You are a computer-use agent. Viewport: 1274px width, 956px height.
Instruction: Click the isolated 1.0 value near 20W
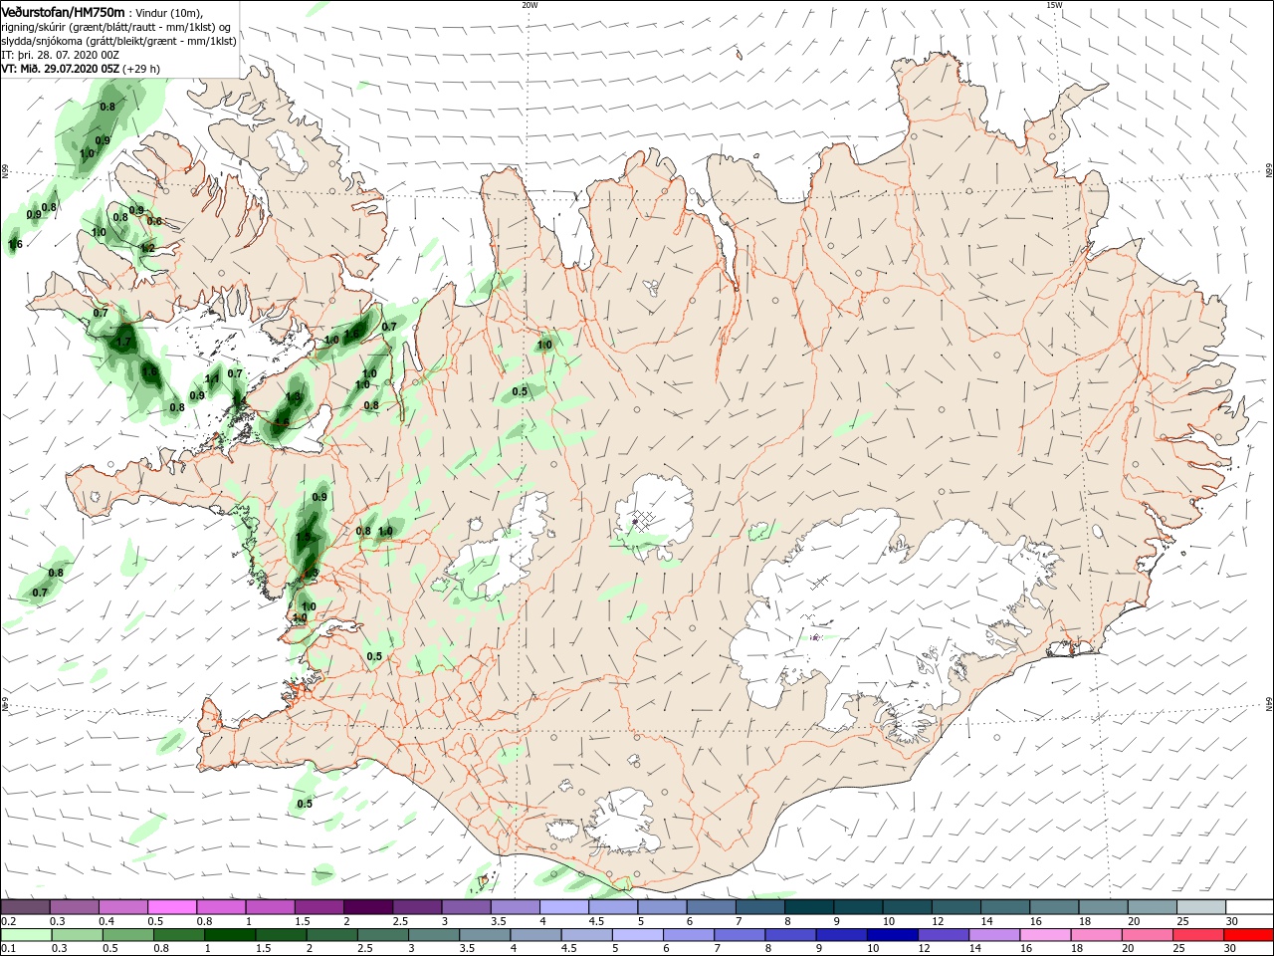[544, 345]
